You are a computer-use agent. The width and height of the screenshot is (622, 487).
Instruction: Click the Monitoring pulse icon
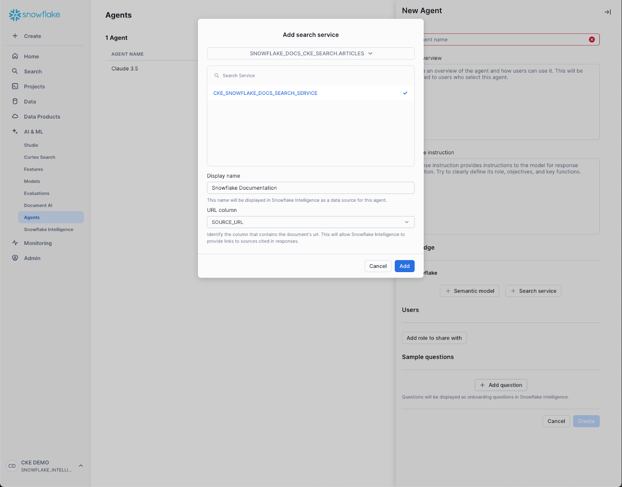[x=15, y=243]
